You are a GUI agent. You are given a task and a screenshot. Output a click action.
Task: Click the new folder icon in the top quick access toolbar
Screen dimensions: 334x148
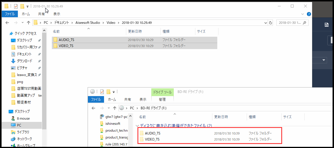pos(22,6)
